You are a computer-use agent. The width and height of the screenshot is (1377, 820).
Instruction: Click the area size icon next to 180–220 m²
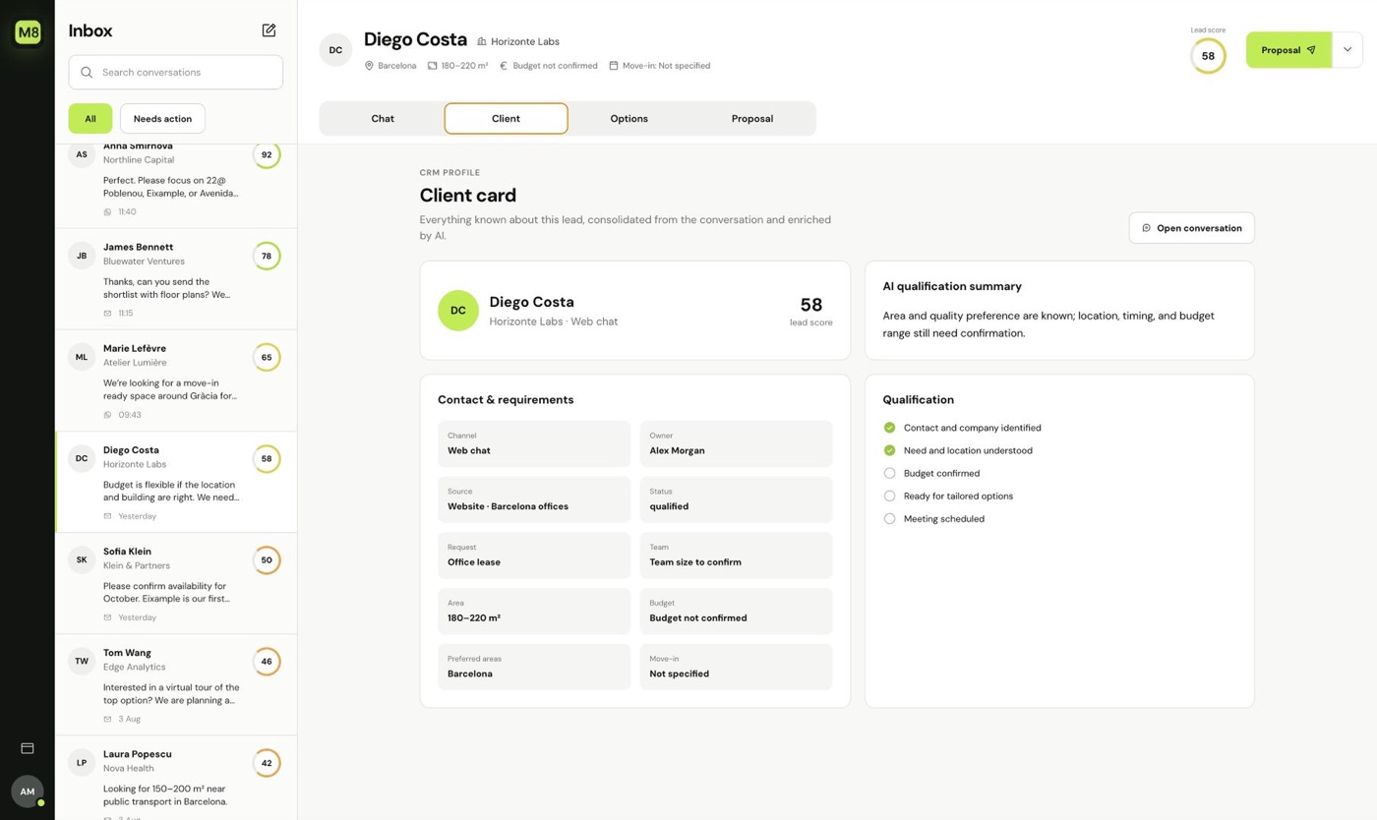point(432,66)
